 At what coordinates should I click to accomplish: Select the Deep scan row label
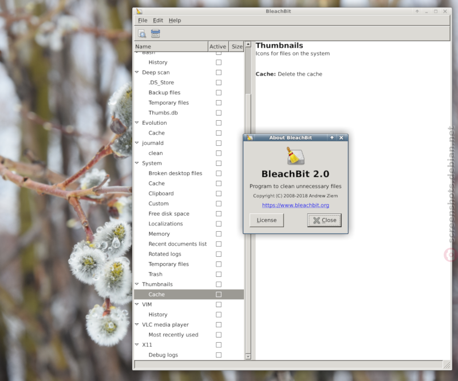point(156,73)
